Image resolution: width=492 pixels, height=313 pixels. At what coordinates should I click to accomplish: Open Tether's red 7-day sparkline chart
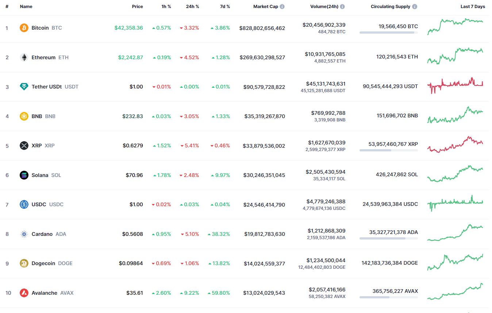click(455, 85)
